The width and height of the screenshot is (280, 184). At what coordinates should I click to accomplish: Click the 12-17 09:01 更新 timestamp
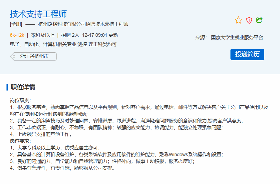(x=100, y=35)
